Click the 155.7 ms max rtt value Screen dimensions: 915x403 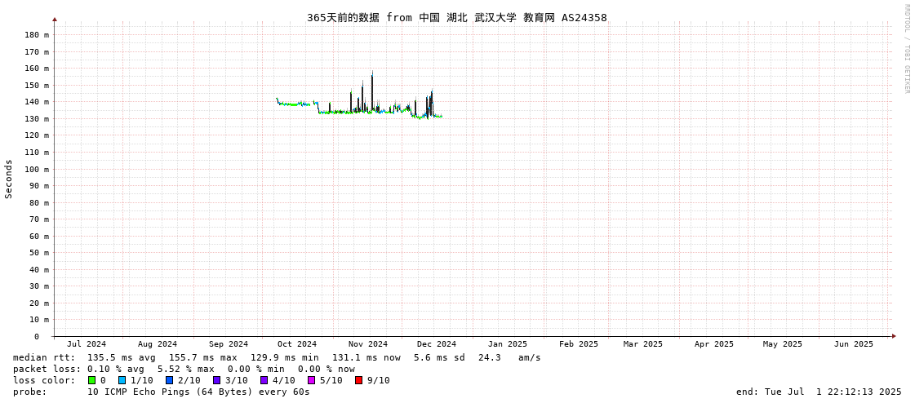pos(203,357)
